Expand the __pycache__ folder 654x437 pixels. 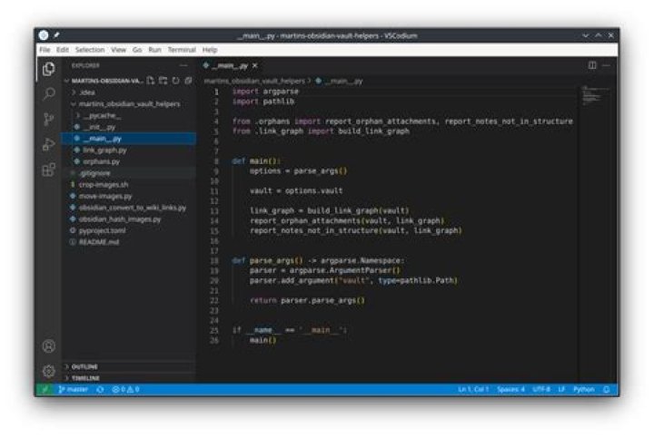[129, 115]
